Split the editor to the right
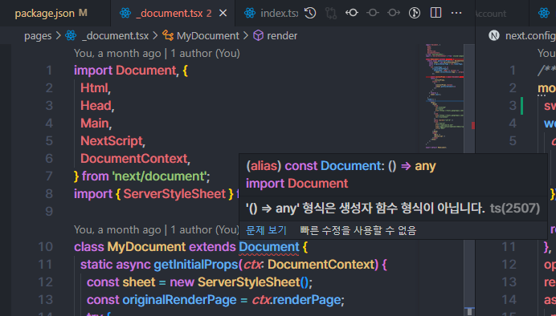 click(435, 13)
